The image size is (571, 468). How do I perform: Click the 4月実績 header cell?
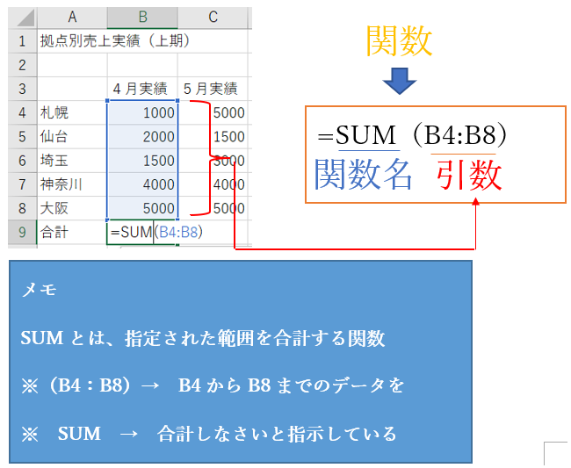pos(142,89)
